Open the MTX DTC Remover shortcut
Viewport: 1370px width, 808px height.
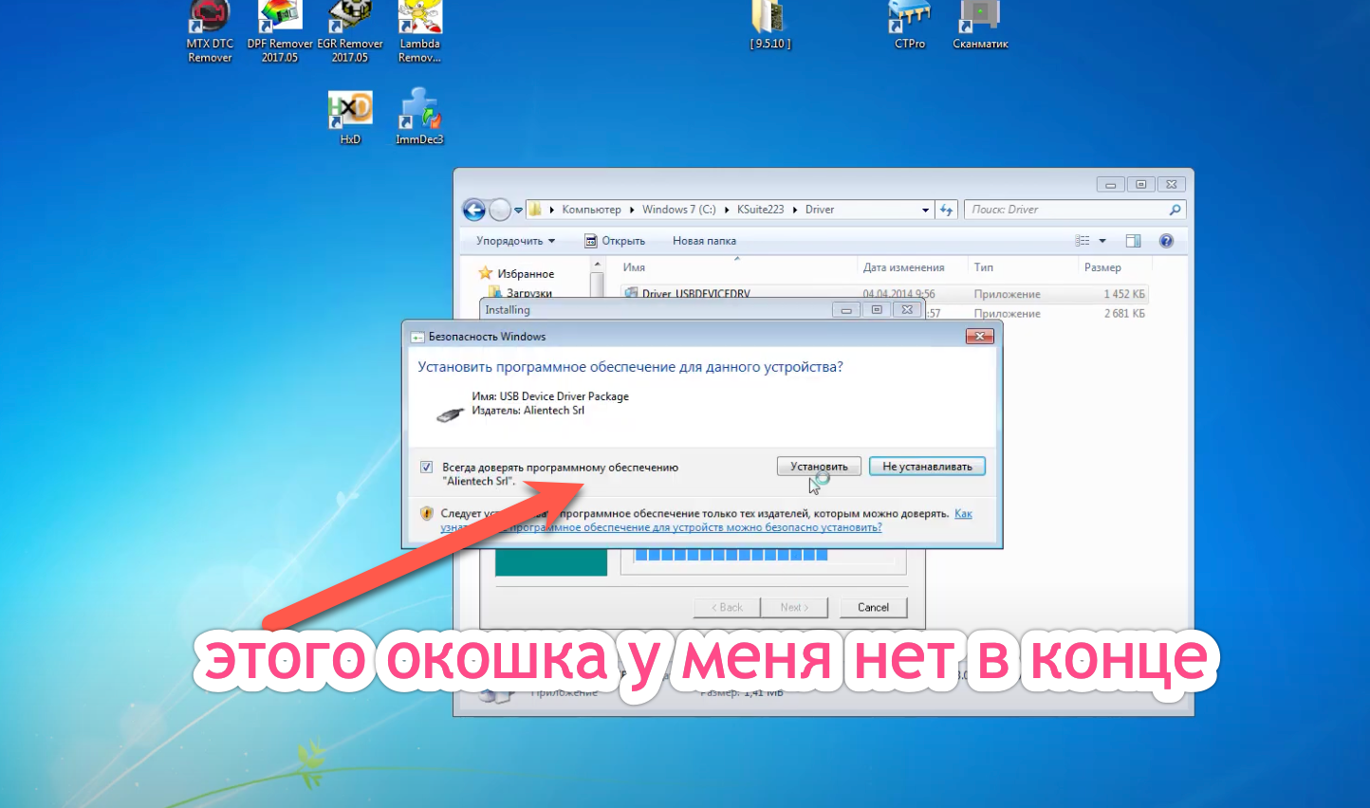pyautogui.click(x=210, y=21)
